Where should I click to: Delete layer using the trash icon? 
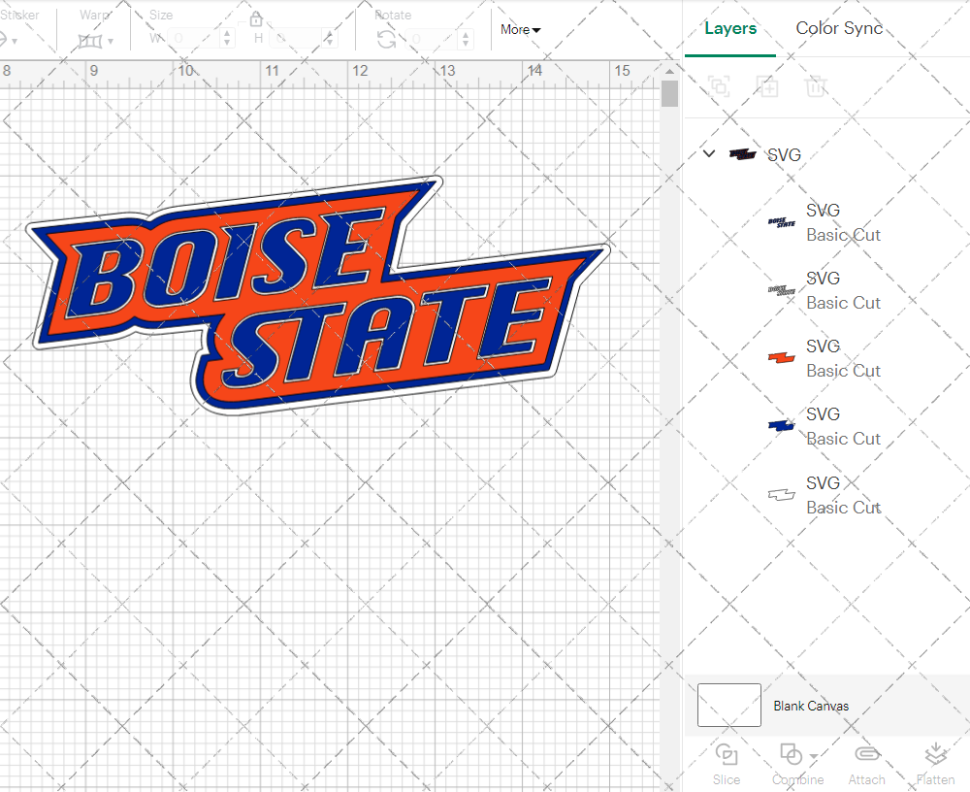(816, 86)
